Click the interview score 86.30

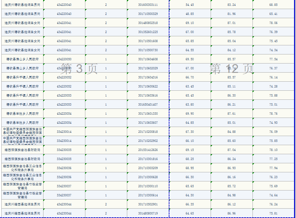point(232,96)
